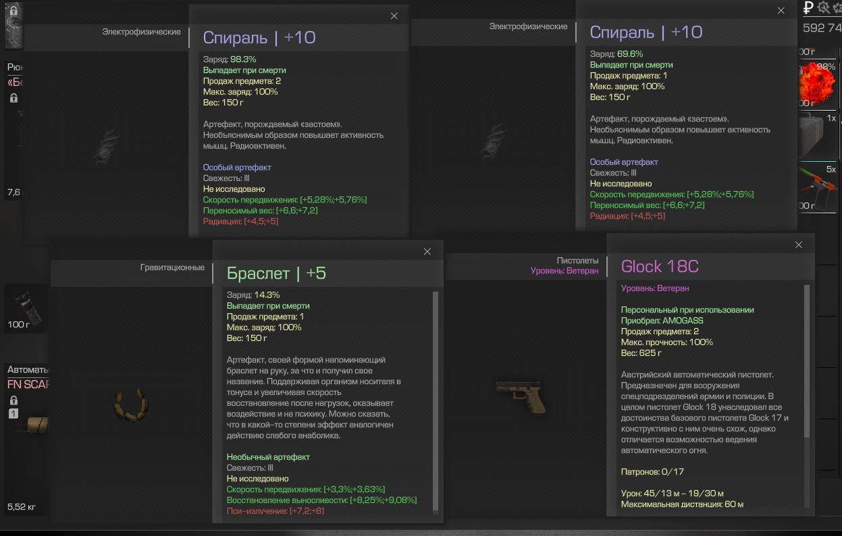Click 'Вес: 625 г' line
Viewport: 842px width, 536px height.
point(641,353)
